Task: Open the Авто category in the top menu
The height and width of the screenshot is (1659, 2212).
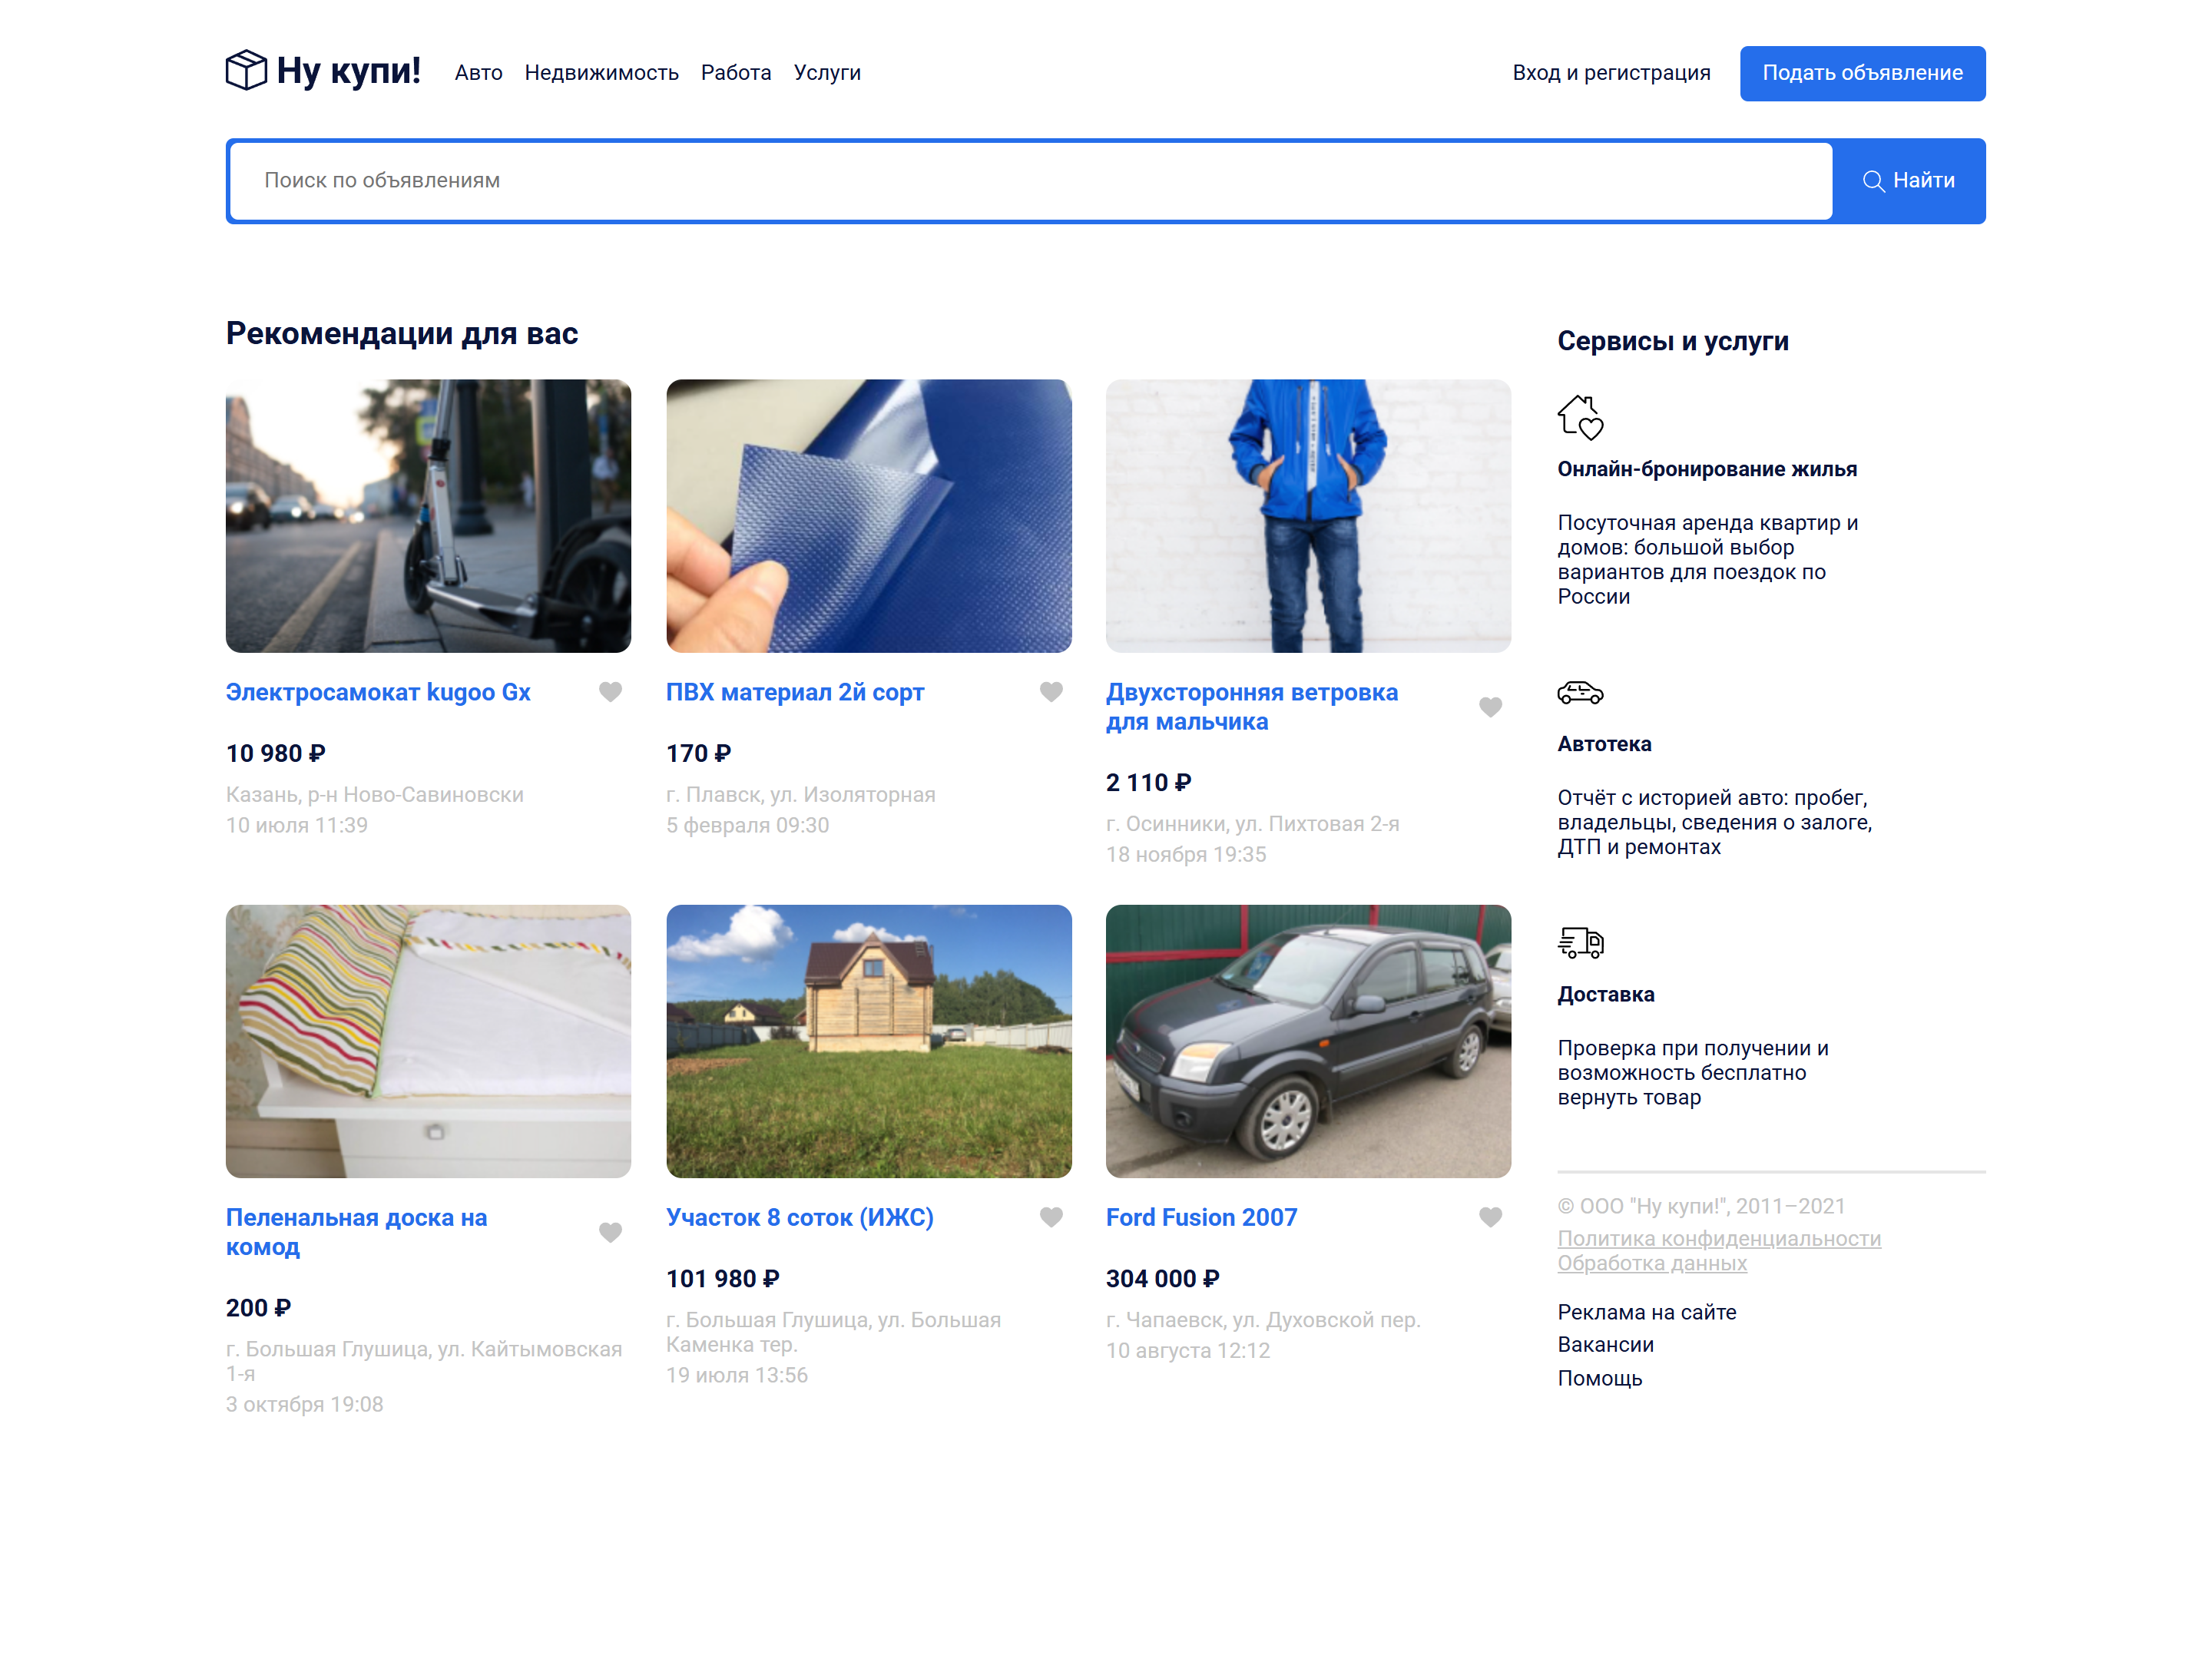Action: click(478, 73)
